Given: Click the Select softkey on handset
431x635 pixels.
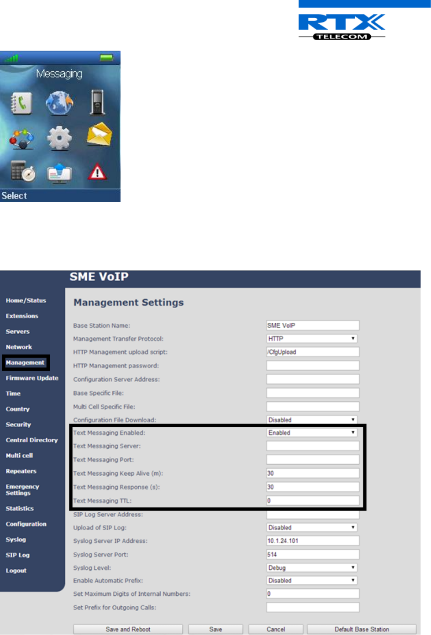Looking at the screenshot, I should pos(14,196).
